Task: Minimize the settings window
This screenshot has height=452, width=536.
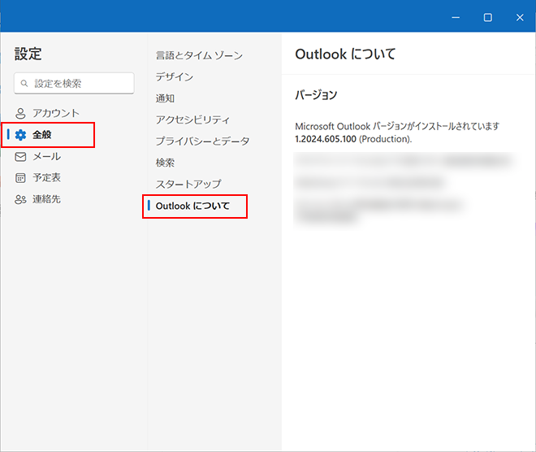Action: coord(455,17)
